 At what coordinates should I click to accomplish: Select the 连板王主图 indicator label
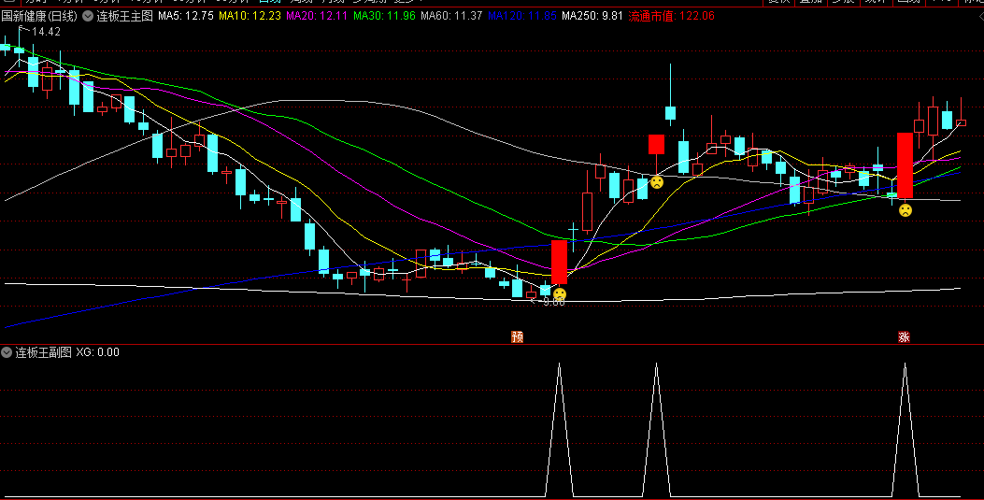[125, 16]
